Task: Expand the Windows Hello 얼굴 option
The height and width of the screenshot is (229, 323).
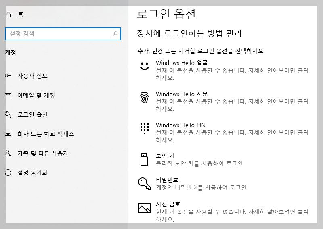Action: [x=224, y=70]
